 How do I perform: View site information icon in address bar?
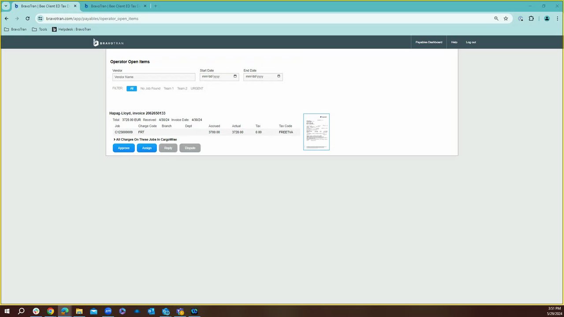pos(40,18)
